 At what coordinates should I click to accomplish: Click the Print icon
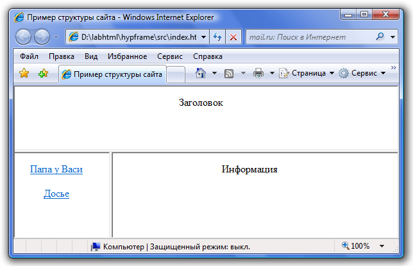point(258,73)
